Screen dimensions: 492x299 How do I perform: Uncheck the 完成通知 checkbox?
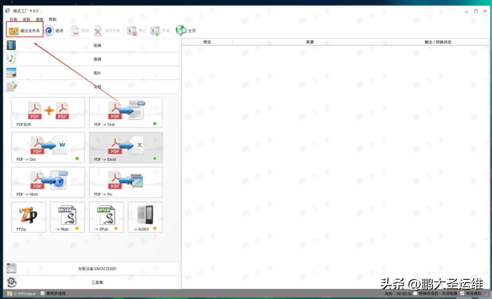pyautogui.click(x=462, y=293)
